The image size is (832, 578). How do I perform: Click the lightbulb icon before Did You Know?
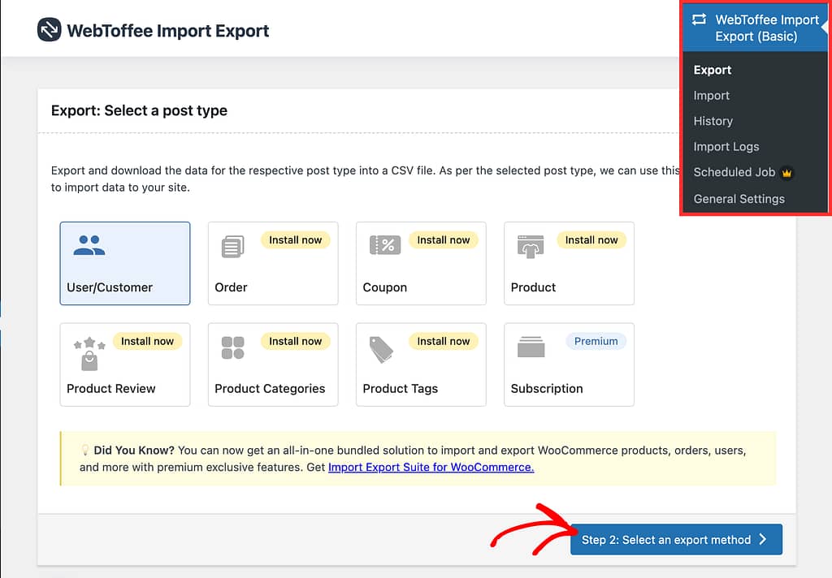pyautogui.click(x=84, y=451)
